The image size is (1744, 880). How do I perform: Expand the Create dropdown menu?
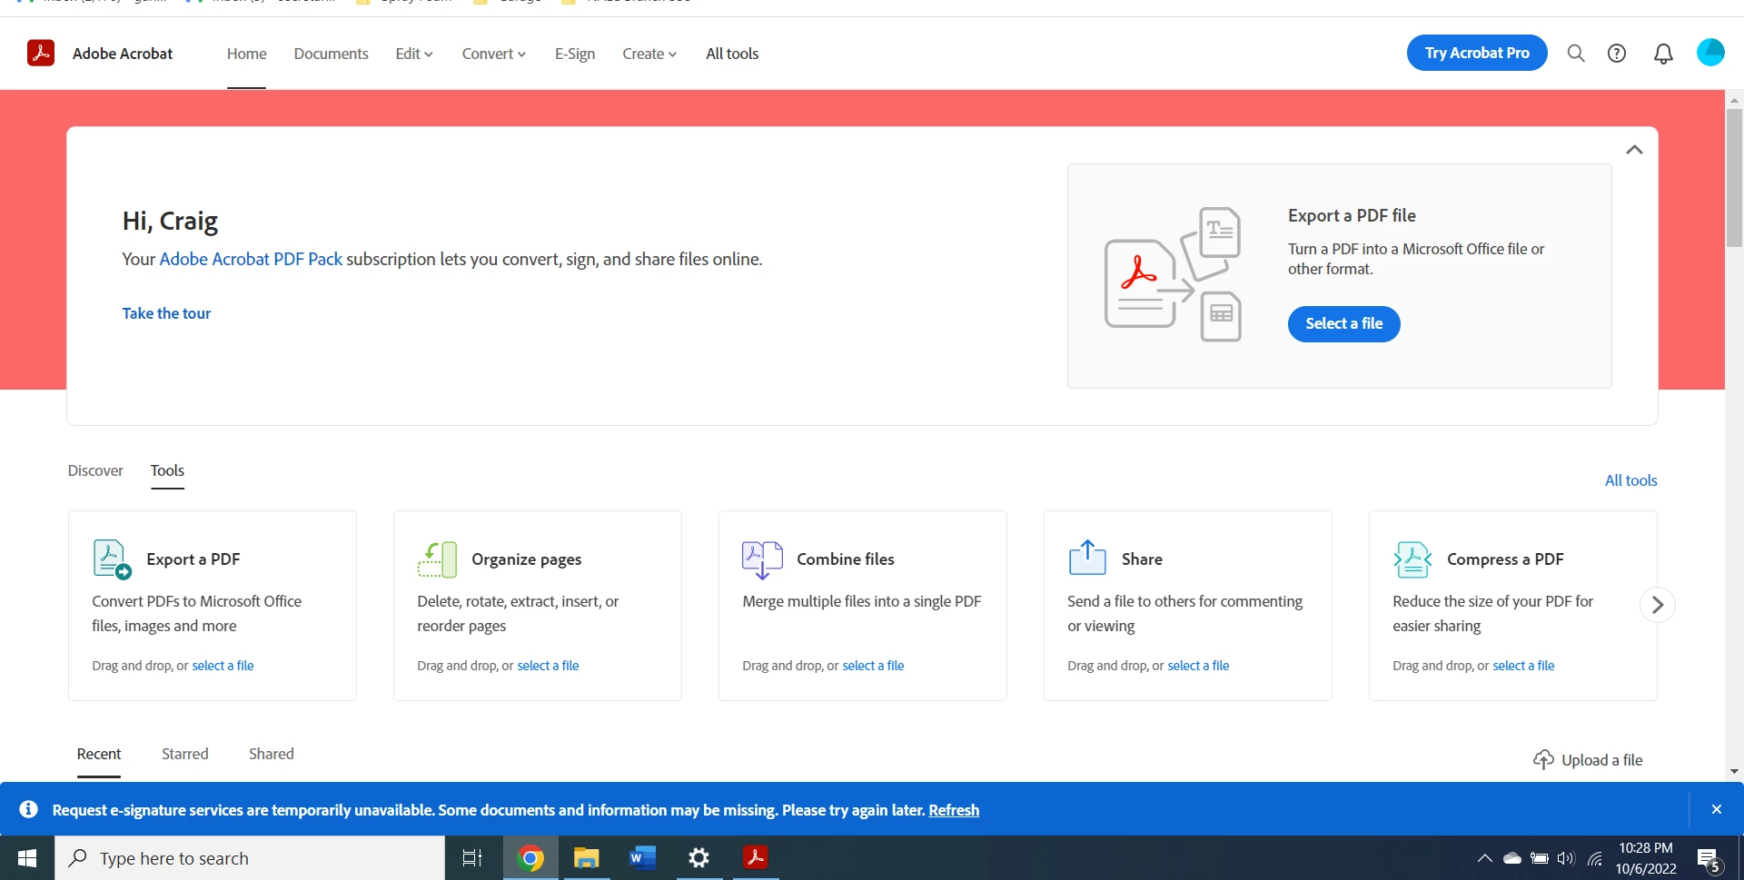coord(649,54)
